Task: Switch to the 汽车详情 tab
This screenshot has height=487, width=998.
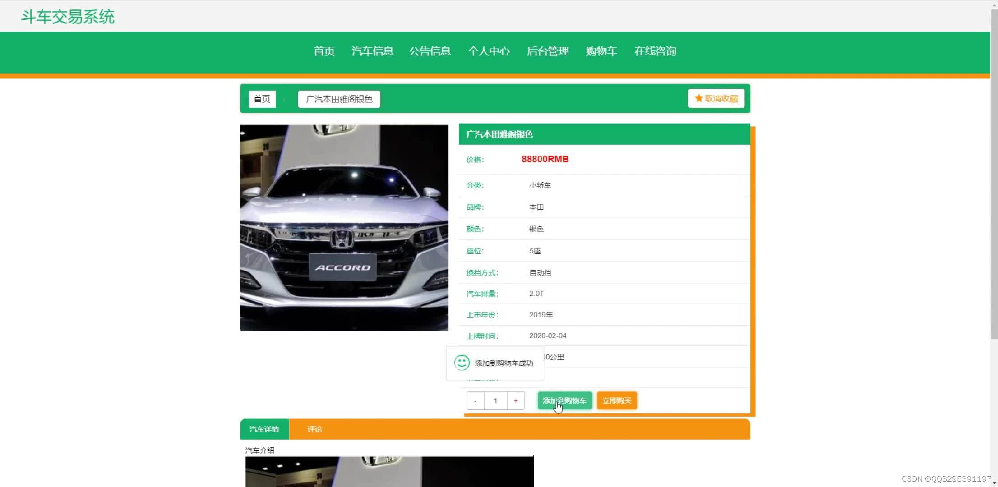Action: click(x=264, y=429)
